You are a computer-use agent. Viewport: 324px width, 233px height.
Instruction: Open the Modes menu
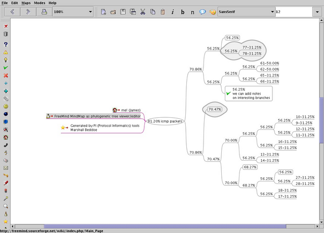[39, 3]
